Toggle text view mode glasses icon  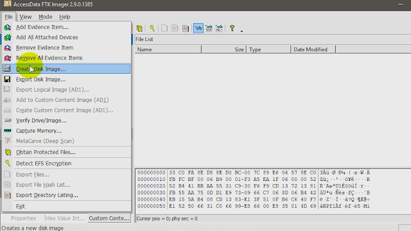click(x=209, y=28)
